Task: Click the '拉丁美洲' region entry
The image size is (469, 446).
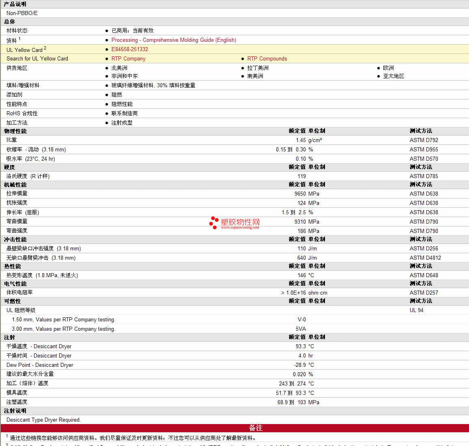Action: (x=258, y=68)
